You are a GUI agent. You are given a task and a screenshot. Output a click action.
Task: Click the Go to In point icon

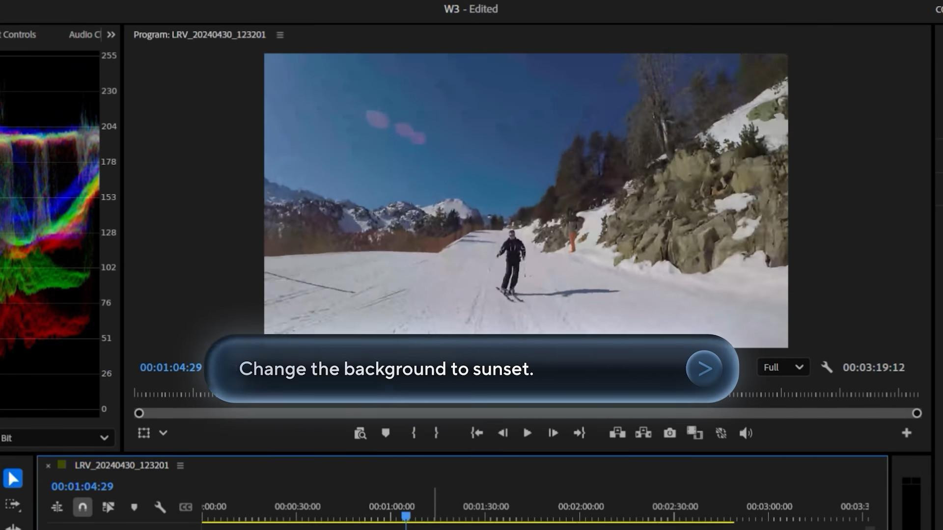(477, 433)
